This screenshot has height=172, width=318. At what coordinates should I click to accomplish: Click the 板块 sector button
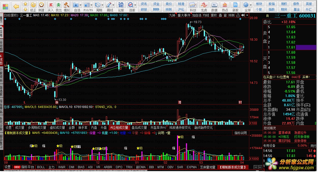pyautogui.click(x=259, y=4)
